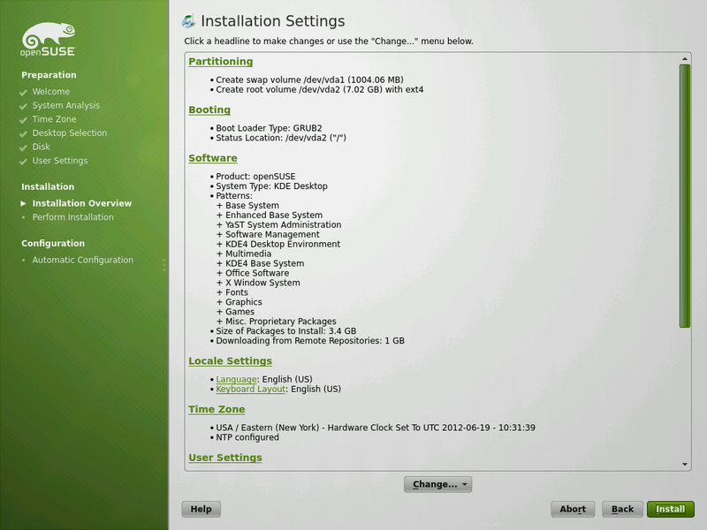
Task: Select Time Zone step in sidebar
Action: point(54,119)
